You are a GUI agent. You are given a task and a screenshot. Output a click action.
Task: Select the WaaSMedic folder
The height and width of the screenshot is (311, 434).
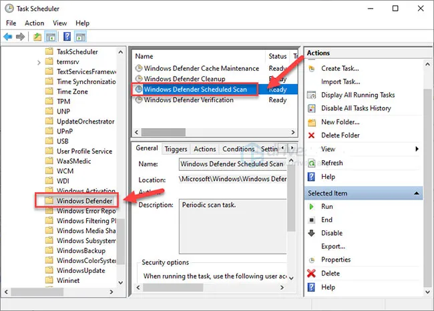(x=74, y=161)
